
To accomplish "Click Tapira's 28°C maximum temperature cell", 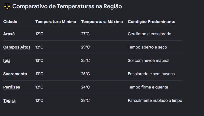I will tap(85, 100).
